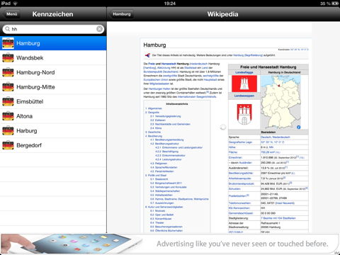Open contents entry 3 Geschichte
This screenshot has width=340, height=255.
point(153,132)
